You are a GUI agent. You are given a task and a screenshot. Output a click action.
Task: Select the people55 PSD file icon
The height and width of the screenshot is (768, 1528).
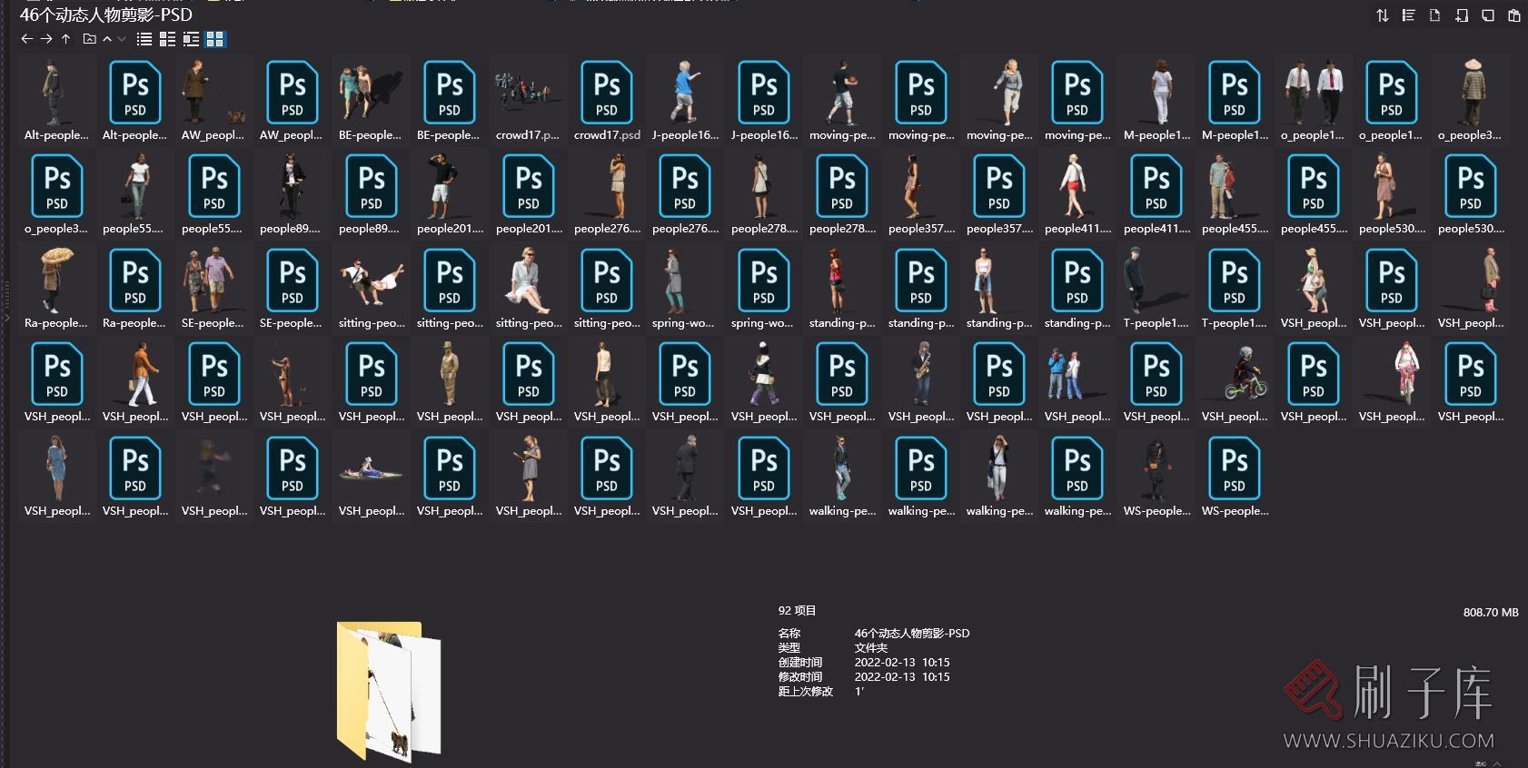(214, 186)
